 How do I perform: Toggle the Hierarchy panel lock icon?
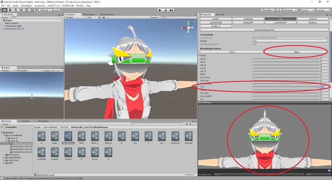click(x=59, y=15)
